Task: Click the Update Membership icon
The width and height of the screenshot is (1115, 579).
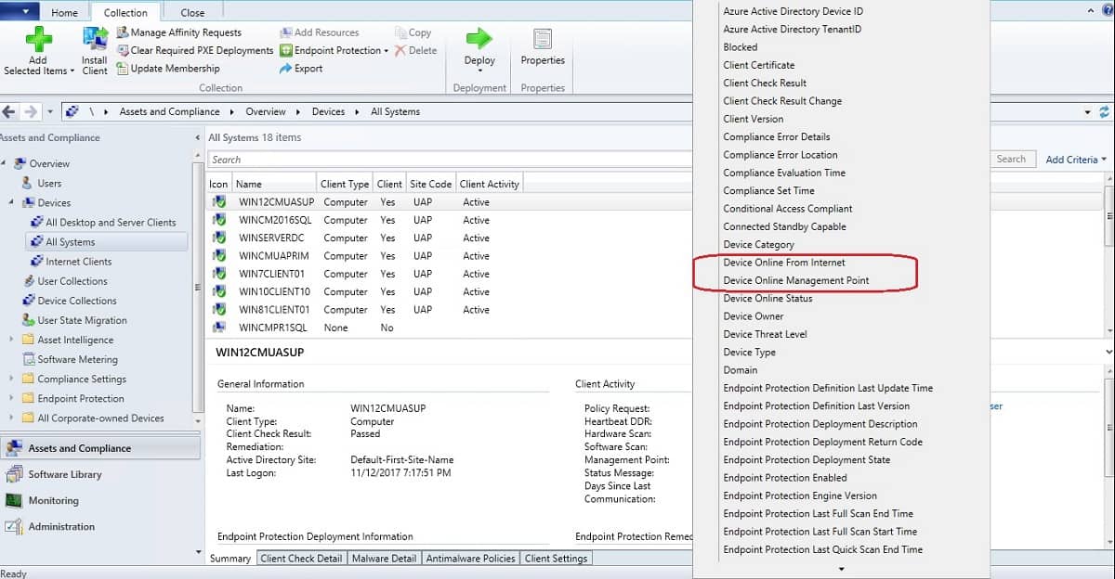Action: tap(124, 68)
